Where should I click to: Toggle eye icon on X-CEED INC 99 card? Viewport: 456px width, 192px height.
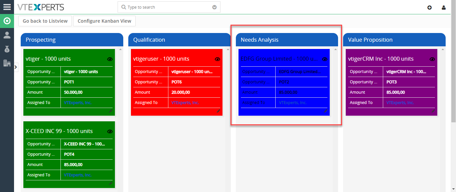(110, 131)
